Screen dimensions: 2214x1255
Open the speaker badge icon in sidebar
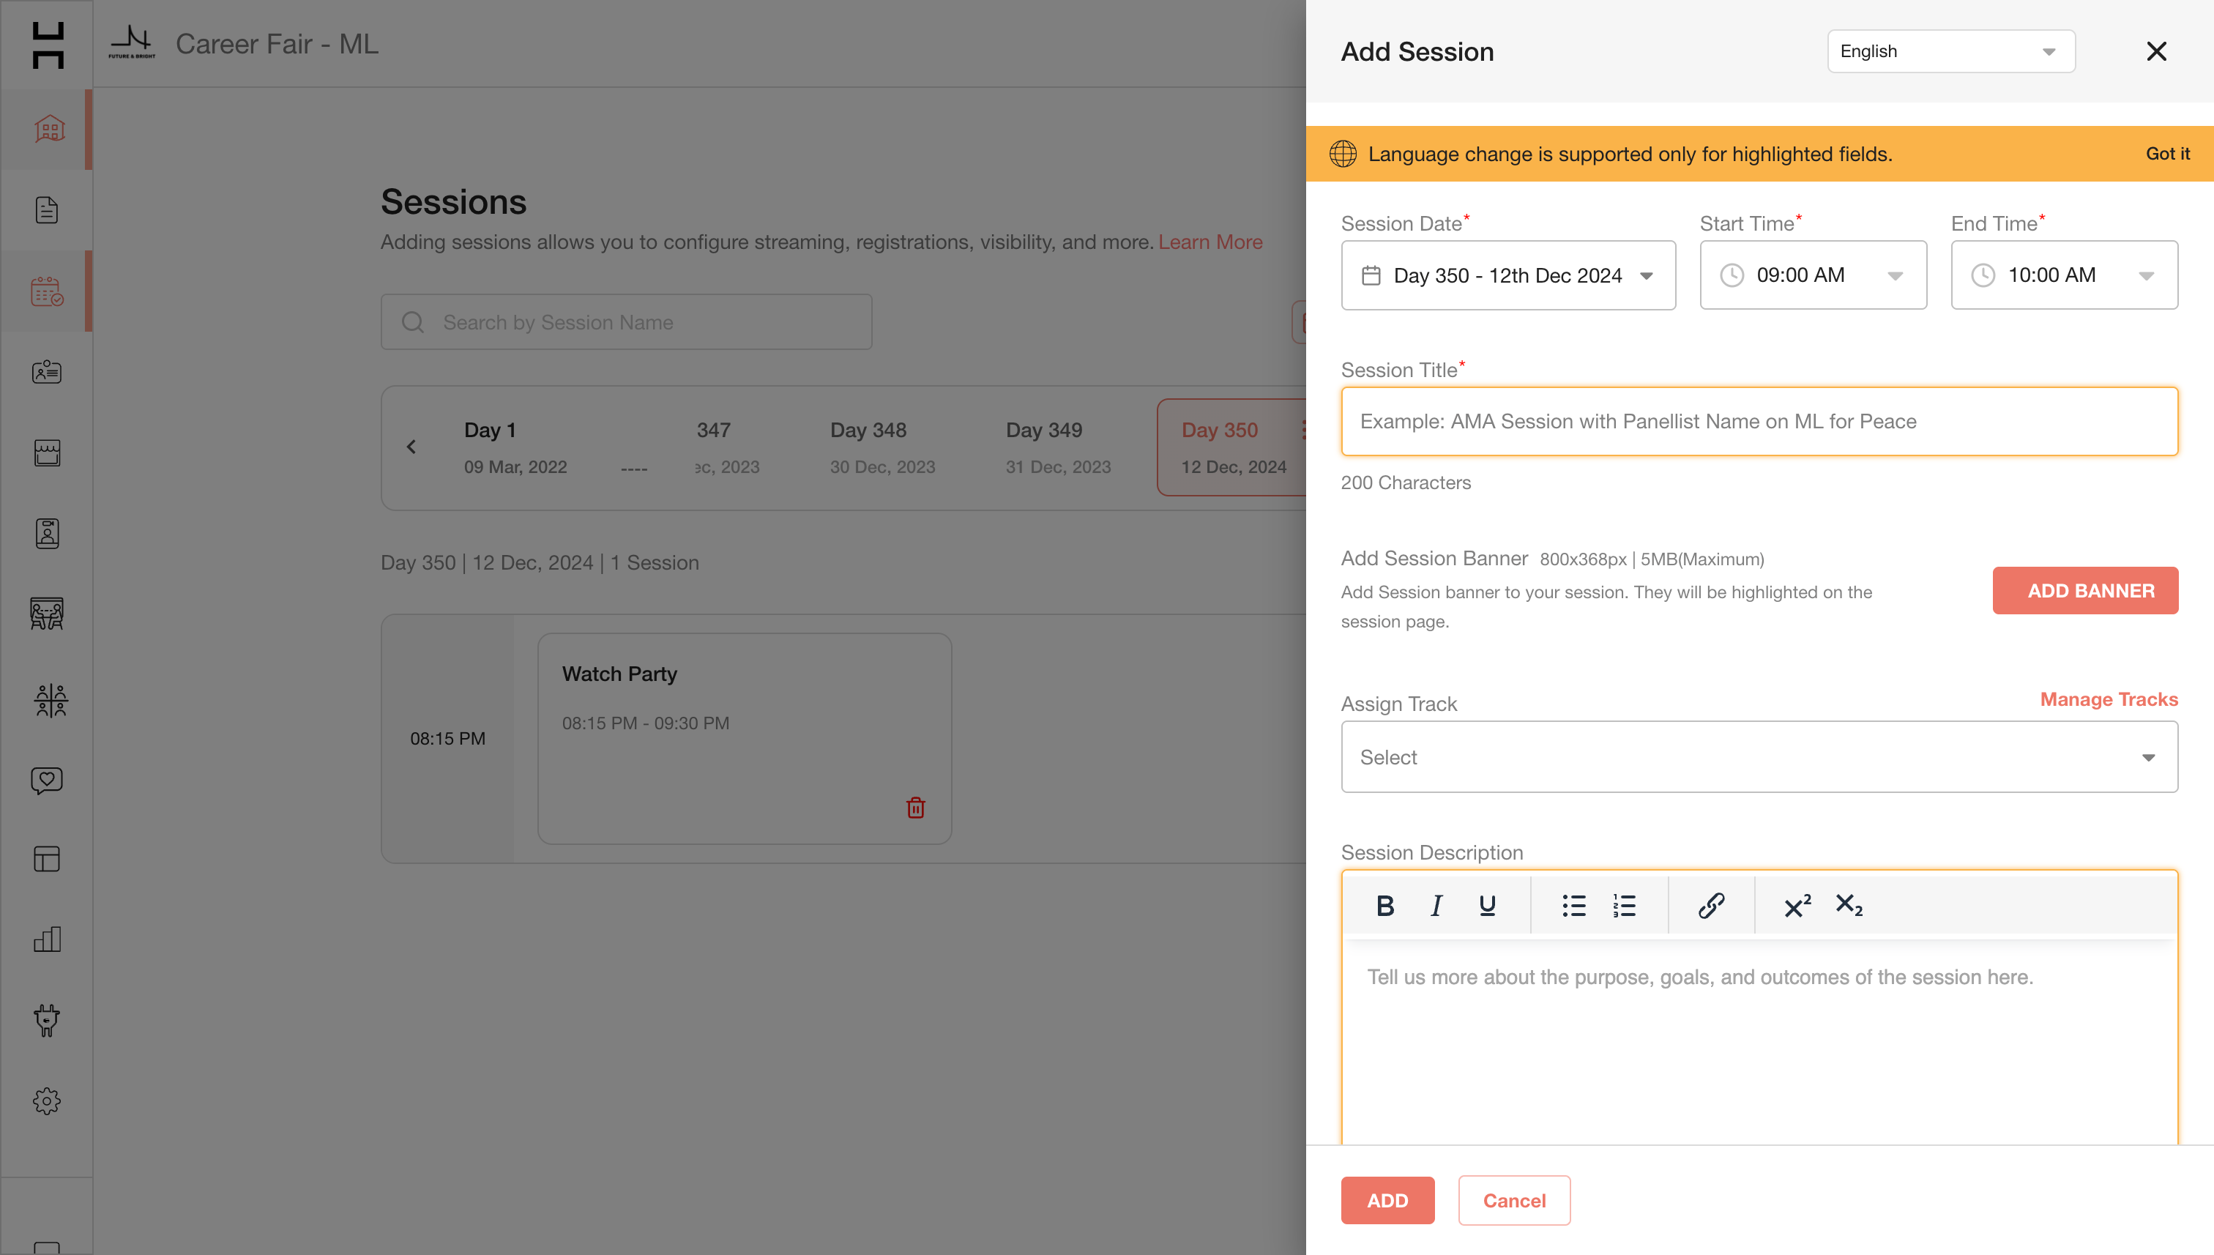[x=47, y=534]
